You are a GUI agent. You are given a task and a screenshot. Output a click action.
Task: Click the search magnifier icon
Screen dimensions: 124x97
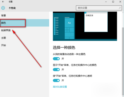coord(120,8)
